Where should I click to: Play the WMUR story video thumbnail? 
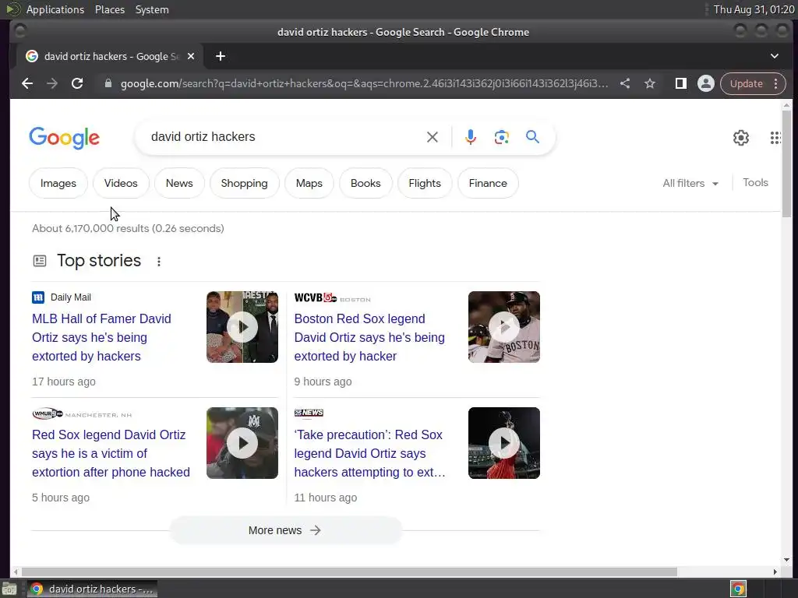click(x=242, y=443)
